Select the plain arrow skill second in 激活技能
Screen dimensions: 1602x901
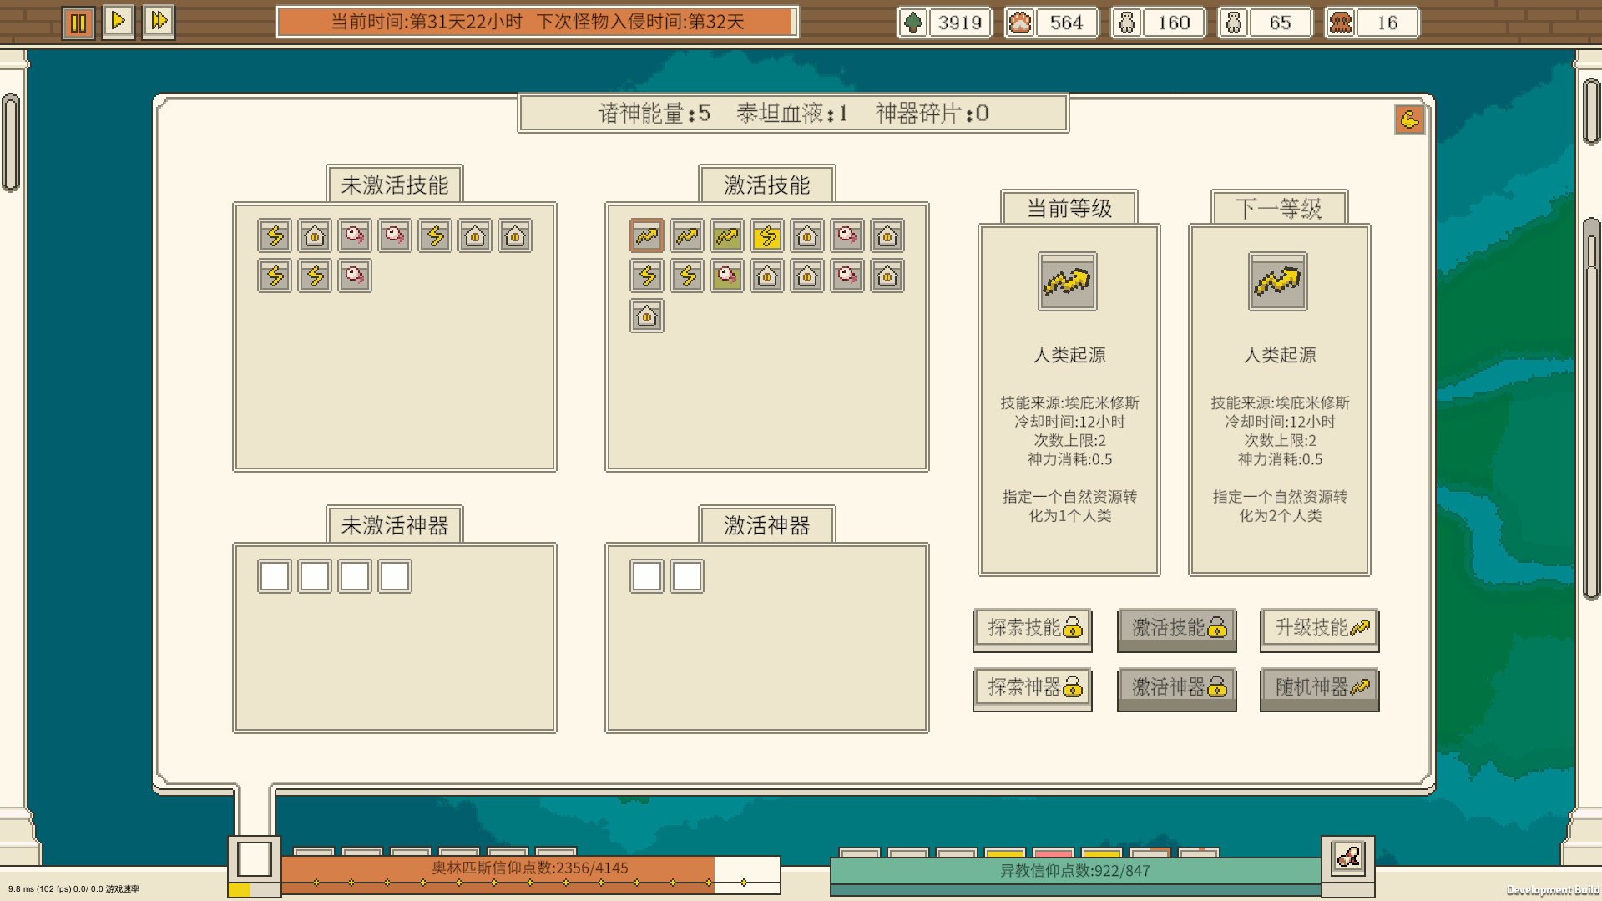(687, 236)
